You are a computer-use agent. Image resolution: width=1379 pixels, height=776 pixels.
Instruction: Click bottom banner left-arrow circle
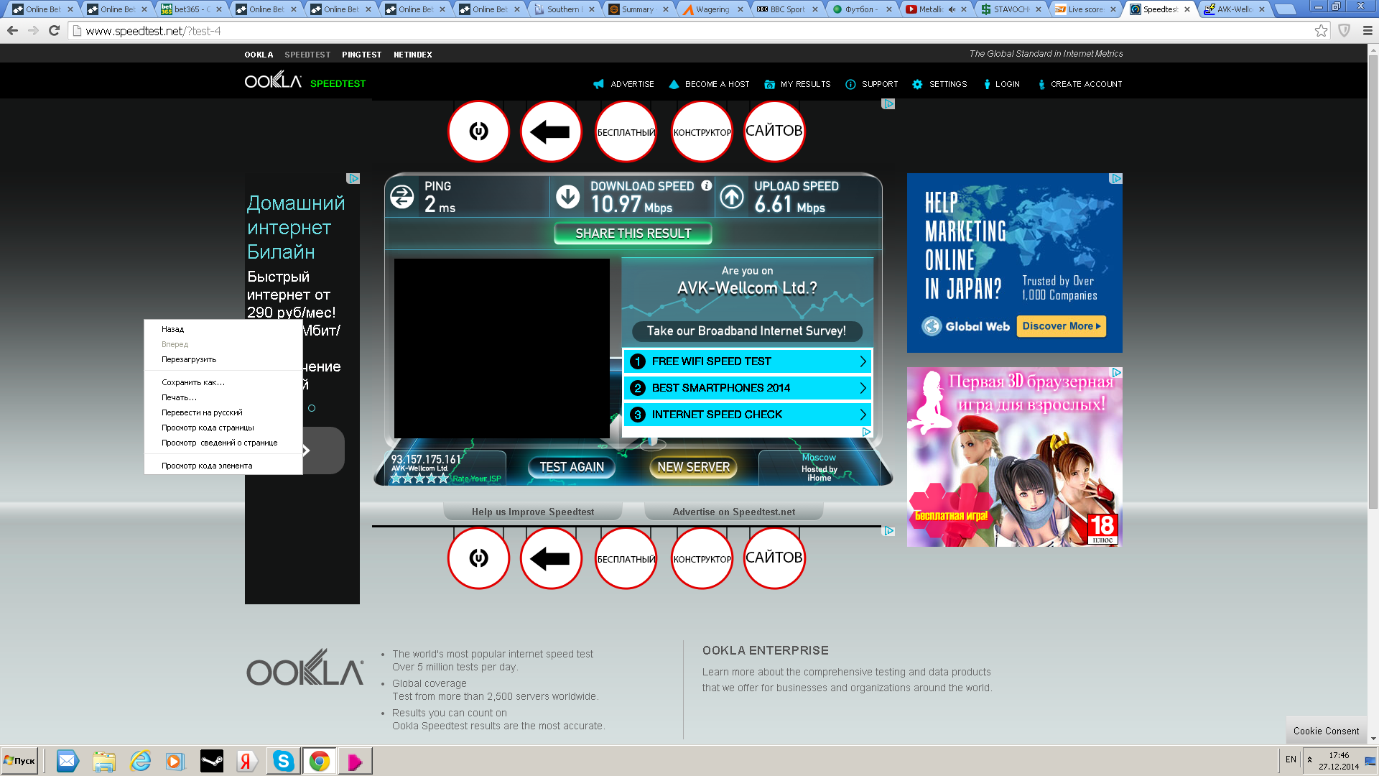tap(551, 558)
